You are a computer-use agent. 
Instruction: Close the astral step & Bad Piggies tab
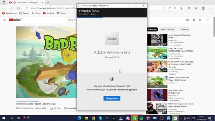(x=43, y=2)
